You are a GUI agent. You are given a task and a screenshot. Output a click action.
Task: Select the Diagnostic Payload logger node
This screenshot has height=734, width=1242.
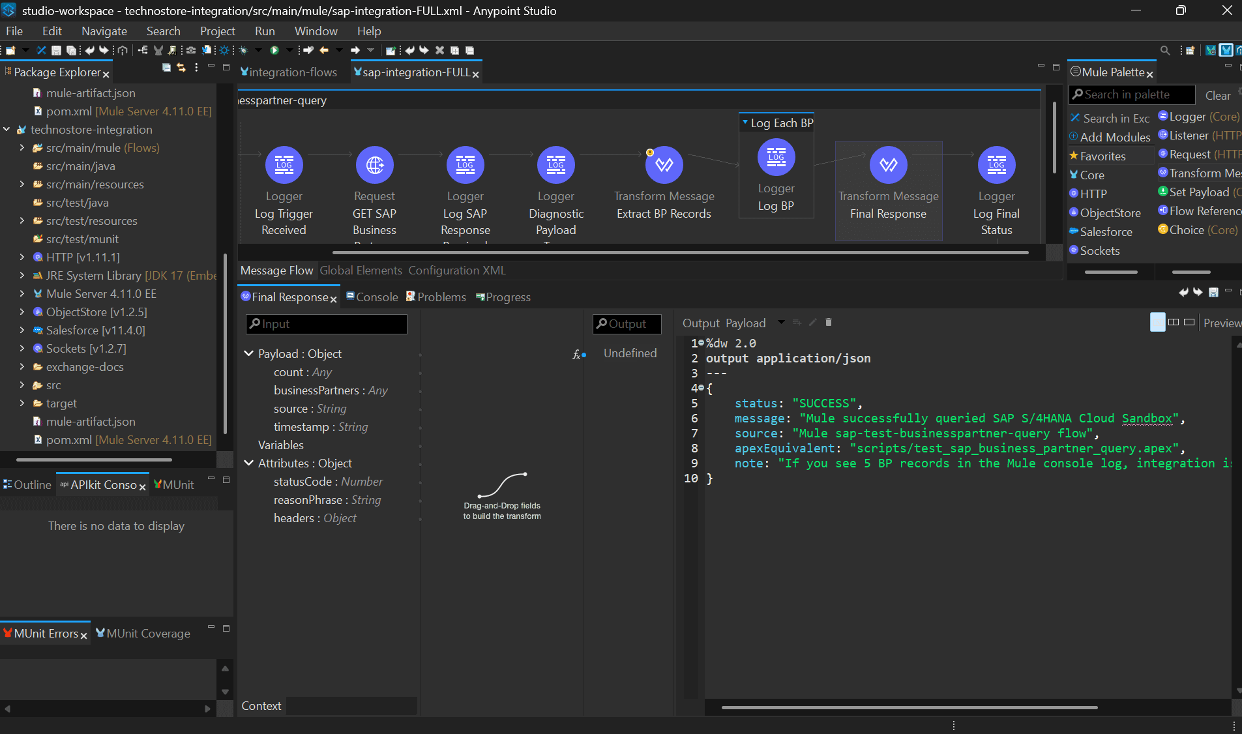point(555,165)
